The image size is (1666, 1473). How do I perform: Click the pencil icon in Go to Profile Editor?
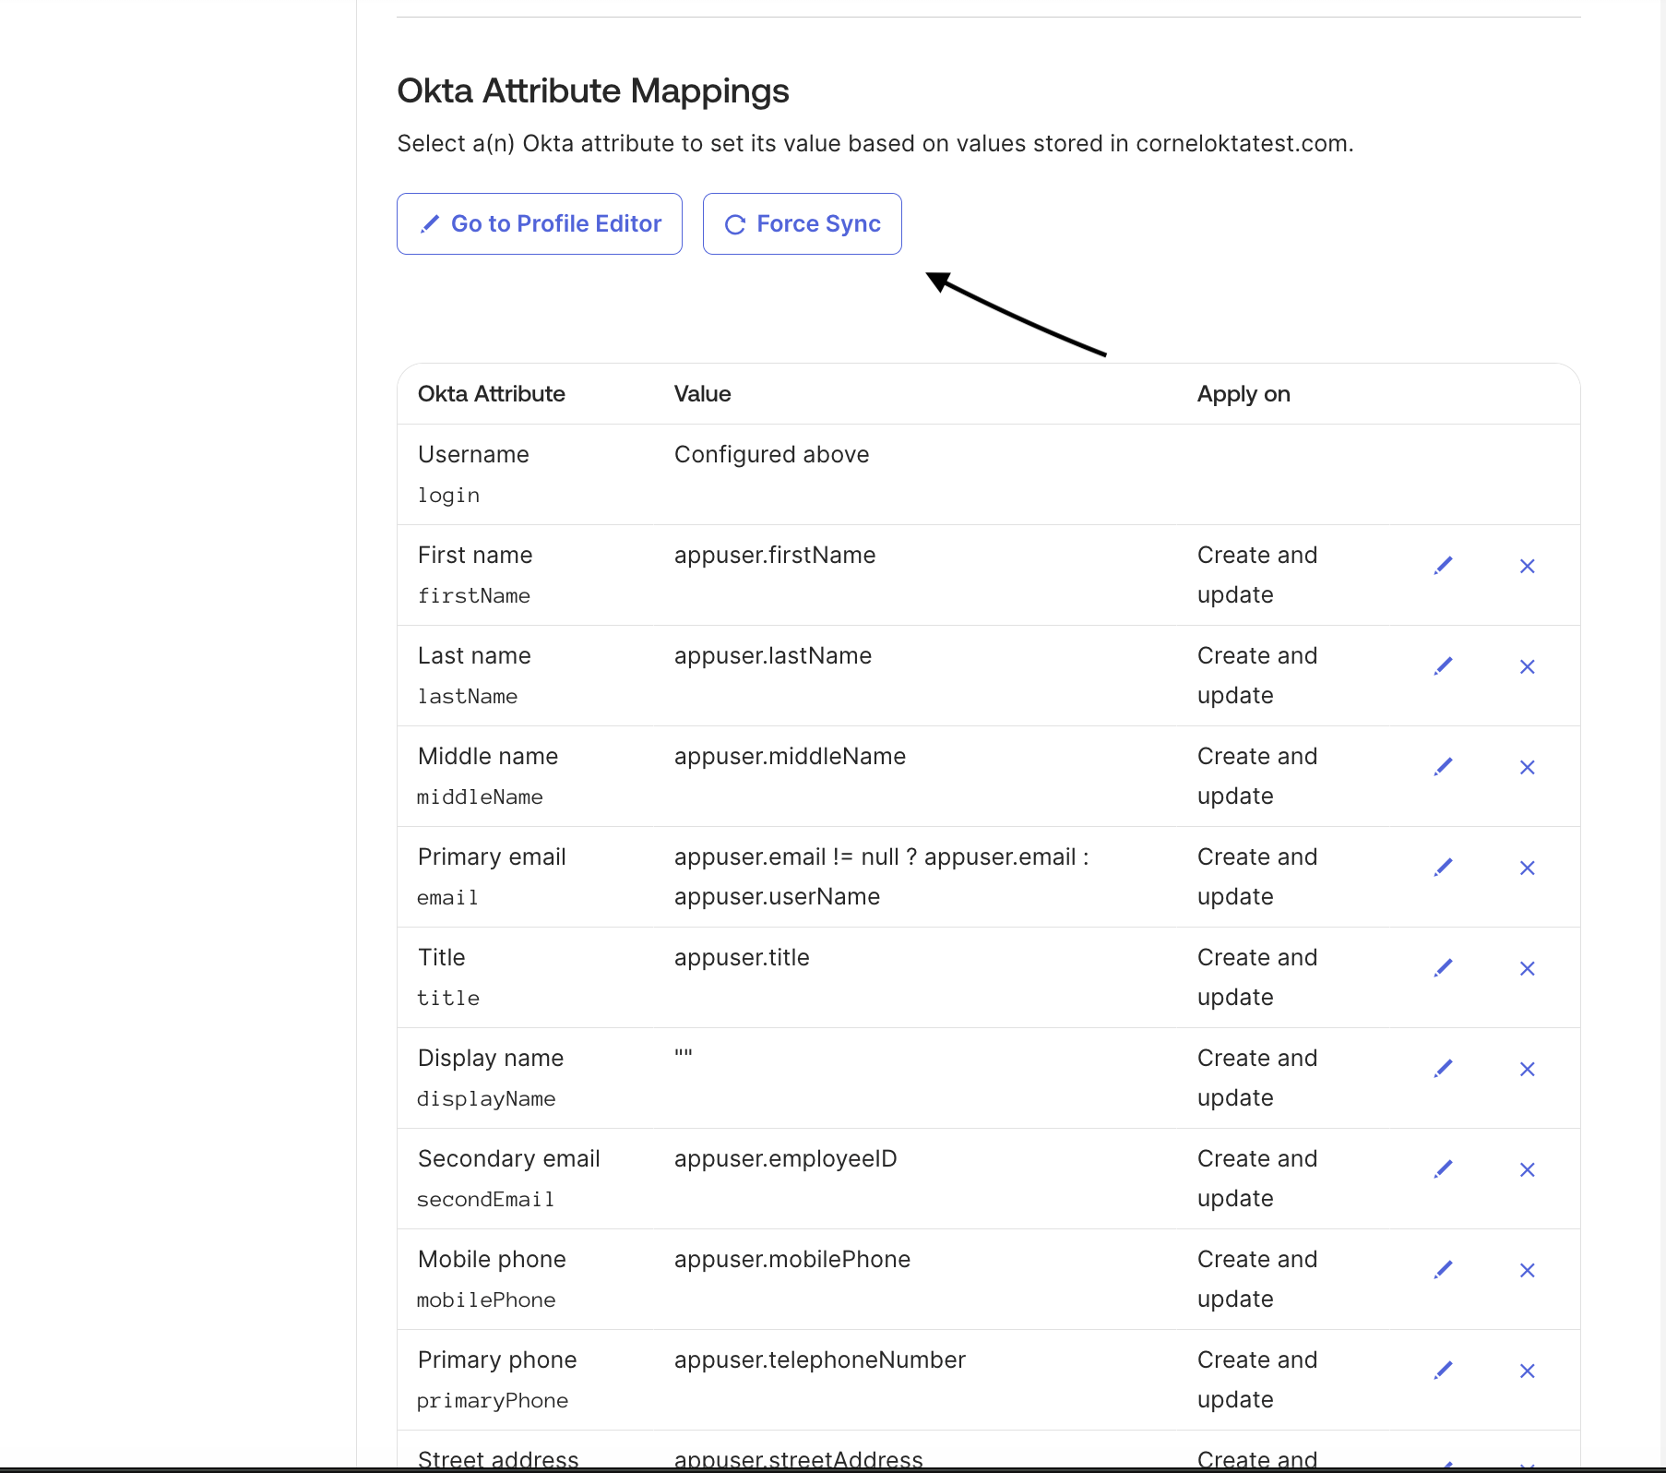point(430,224)
